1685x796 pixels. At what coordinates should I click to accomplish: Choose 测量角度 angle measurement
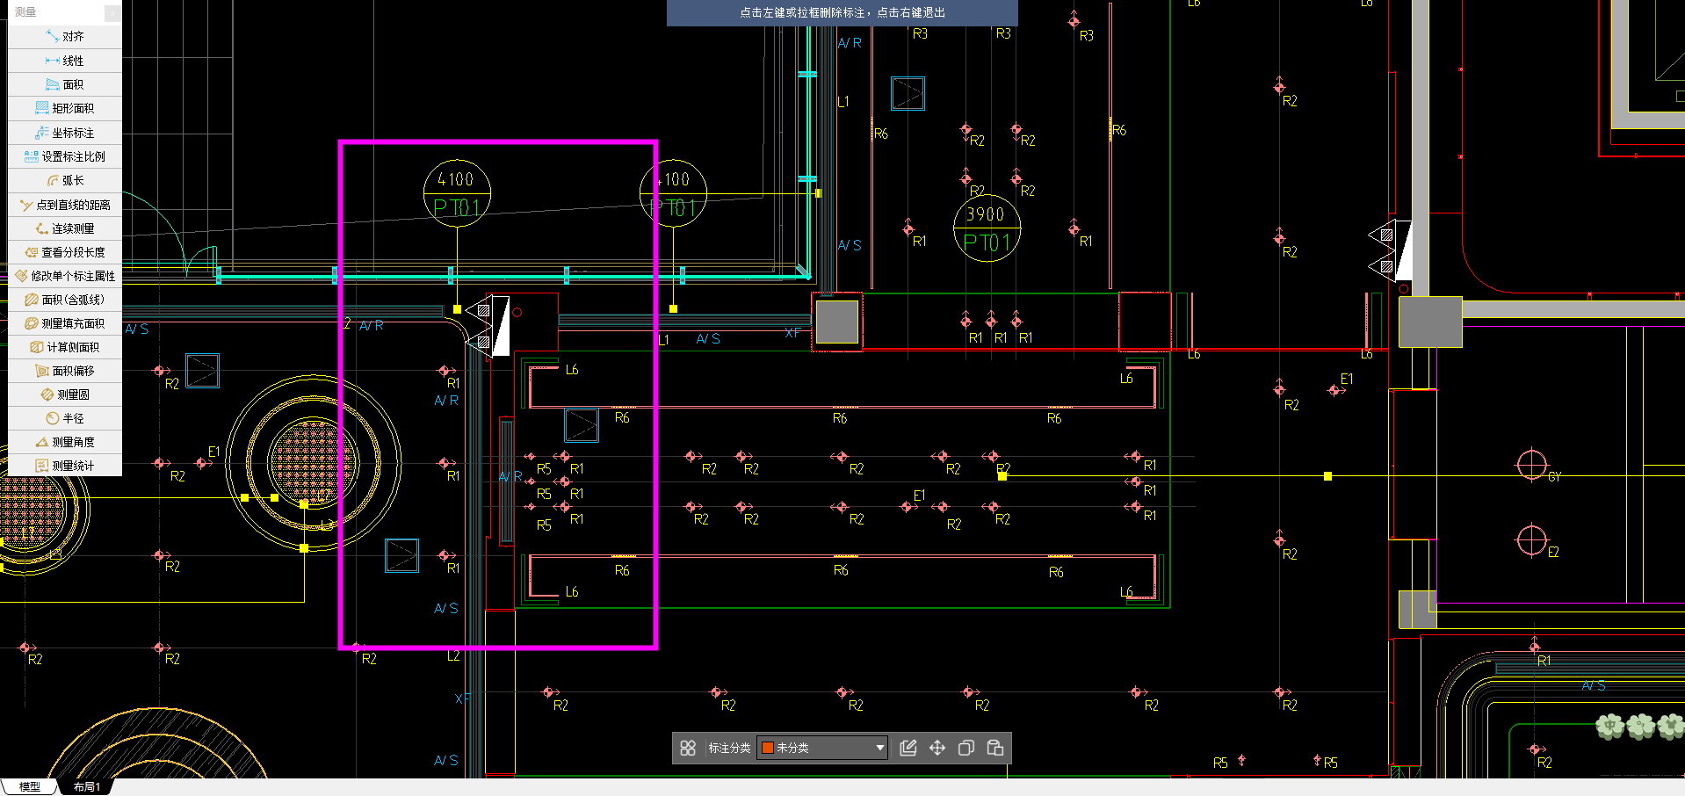[x=65, y=442]
